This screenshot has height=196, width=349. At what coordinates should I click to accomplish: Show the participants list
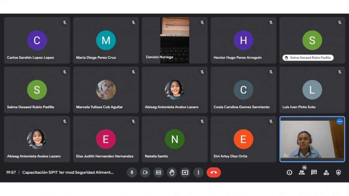click(302, 172)
